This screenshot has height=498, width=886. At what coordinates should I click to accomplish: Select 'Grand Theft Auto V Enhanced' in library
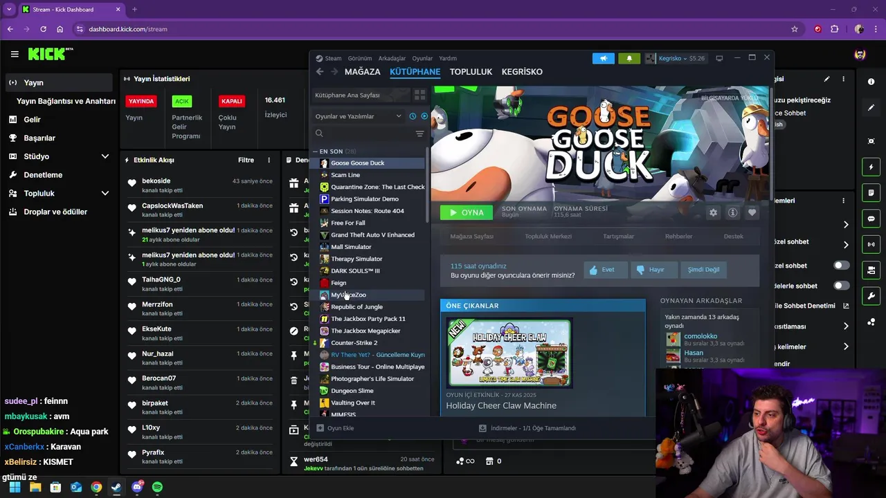(x=372, y=235)
